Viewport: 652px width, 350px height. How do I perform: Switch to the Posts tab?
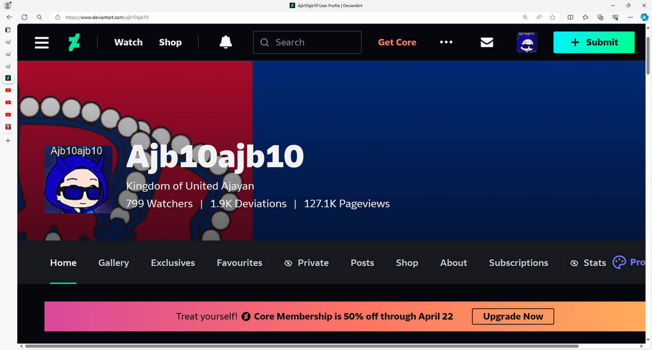(x=362, y=263)
